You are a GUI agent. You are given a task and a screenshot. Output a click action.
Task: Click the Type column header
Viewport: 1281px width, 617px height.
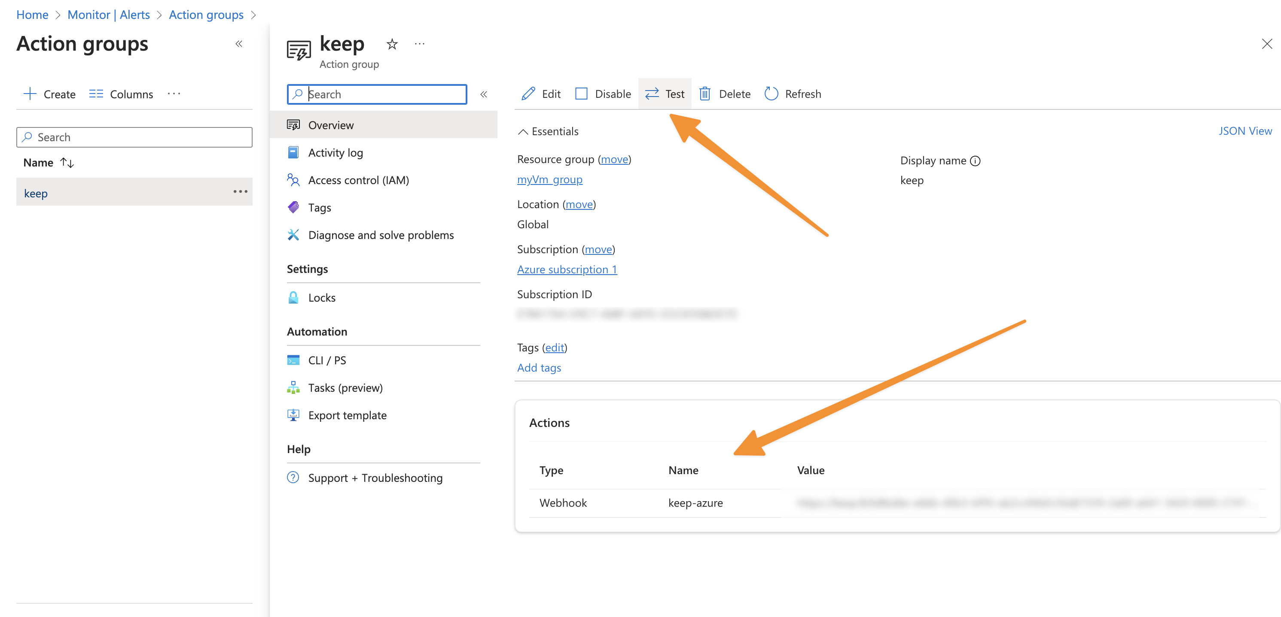click(x=551, y=470)
